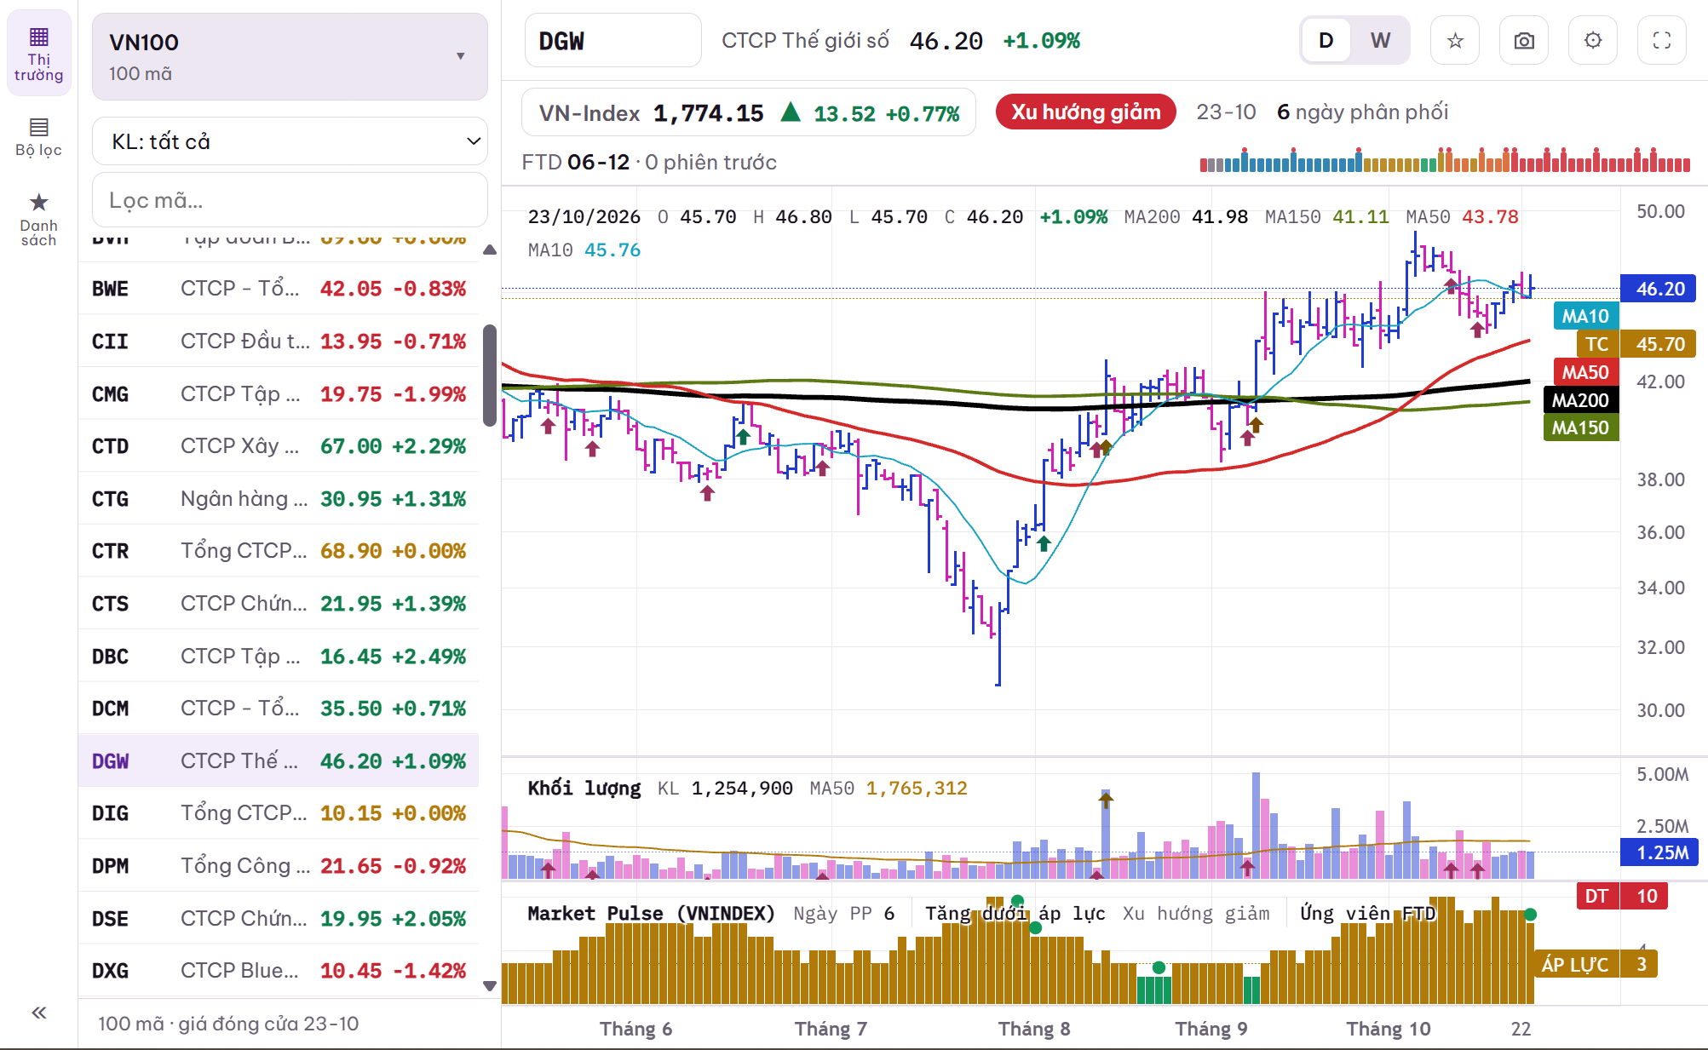
Task: Select the CTD stock row
Action: click(279, 446)
